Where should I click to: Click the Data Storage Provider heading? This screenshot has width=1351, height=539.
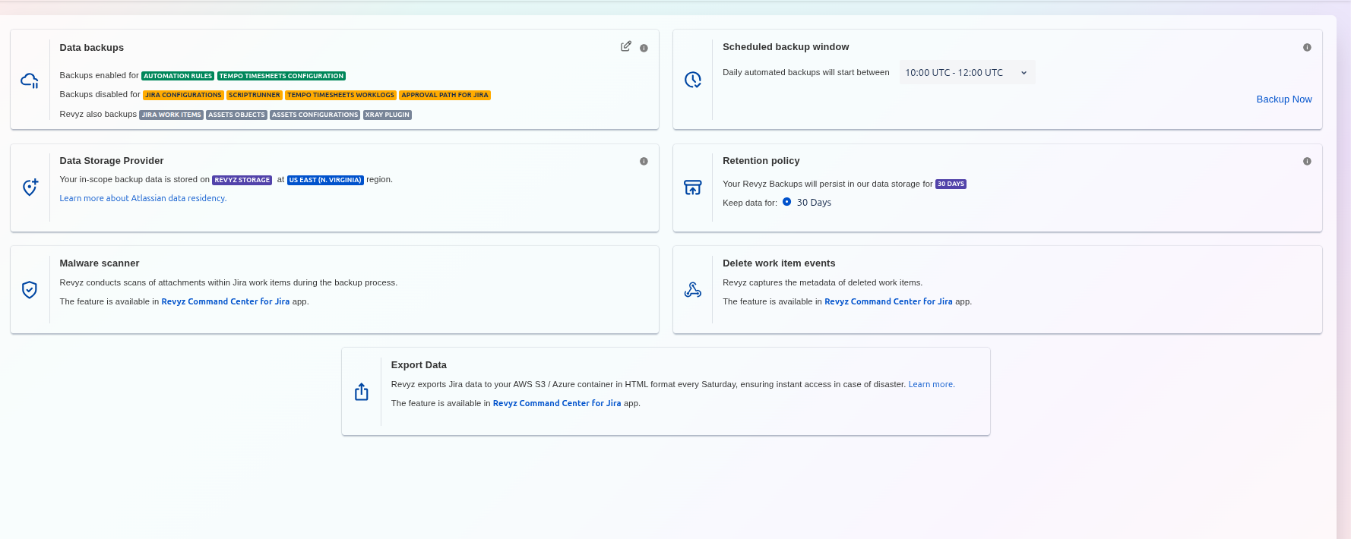112,161
